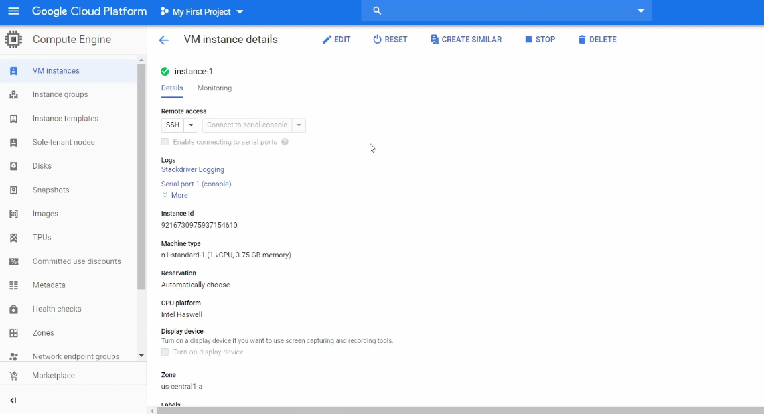This screenshot has height=414, width=764.
Task: Expand the More logs section
Action: click(x=175, y=195)
